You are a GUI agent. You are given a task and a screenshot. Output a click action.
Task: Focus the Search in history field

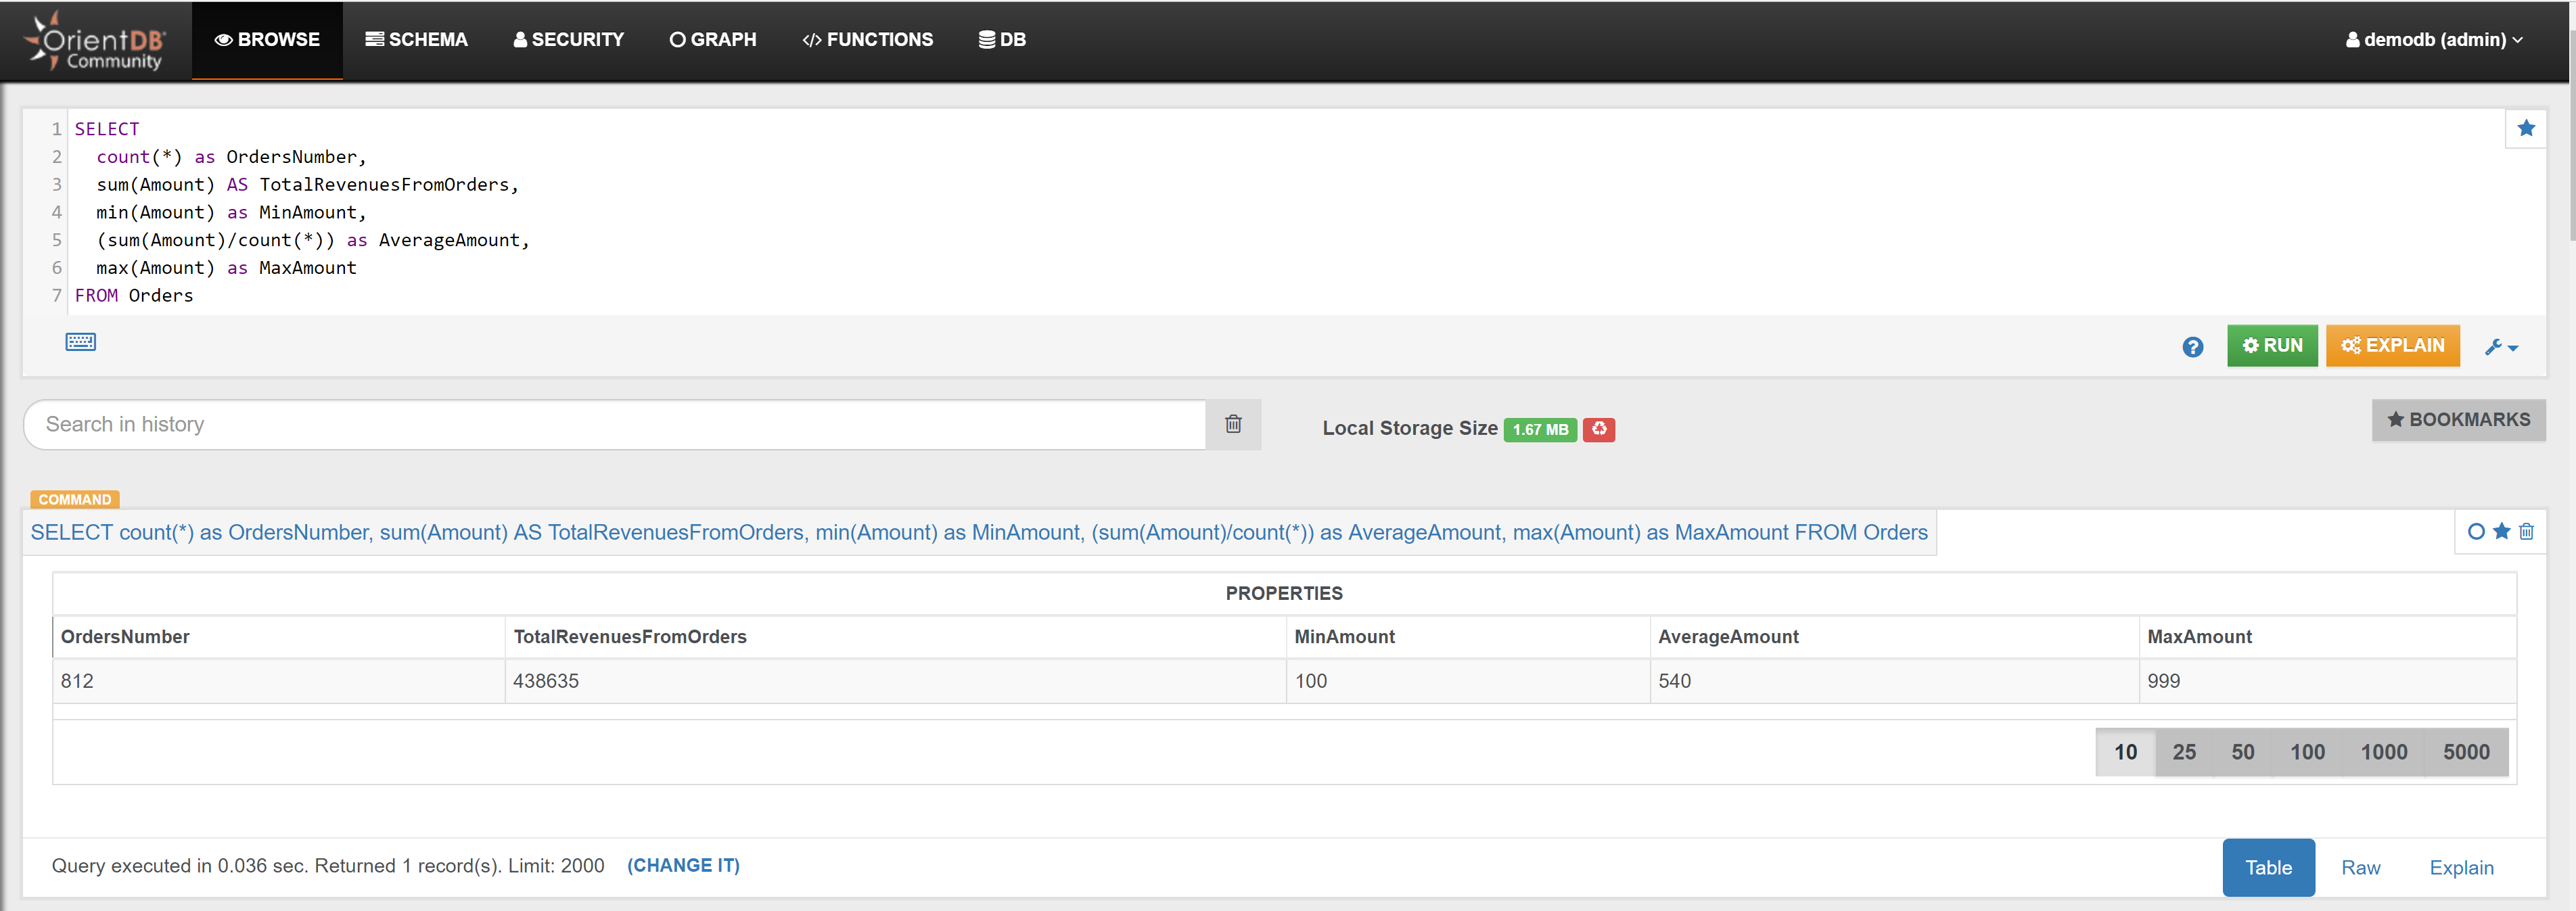coord(614,424)
